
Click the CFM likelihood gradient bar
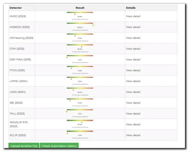(80, 45)
